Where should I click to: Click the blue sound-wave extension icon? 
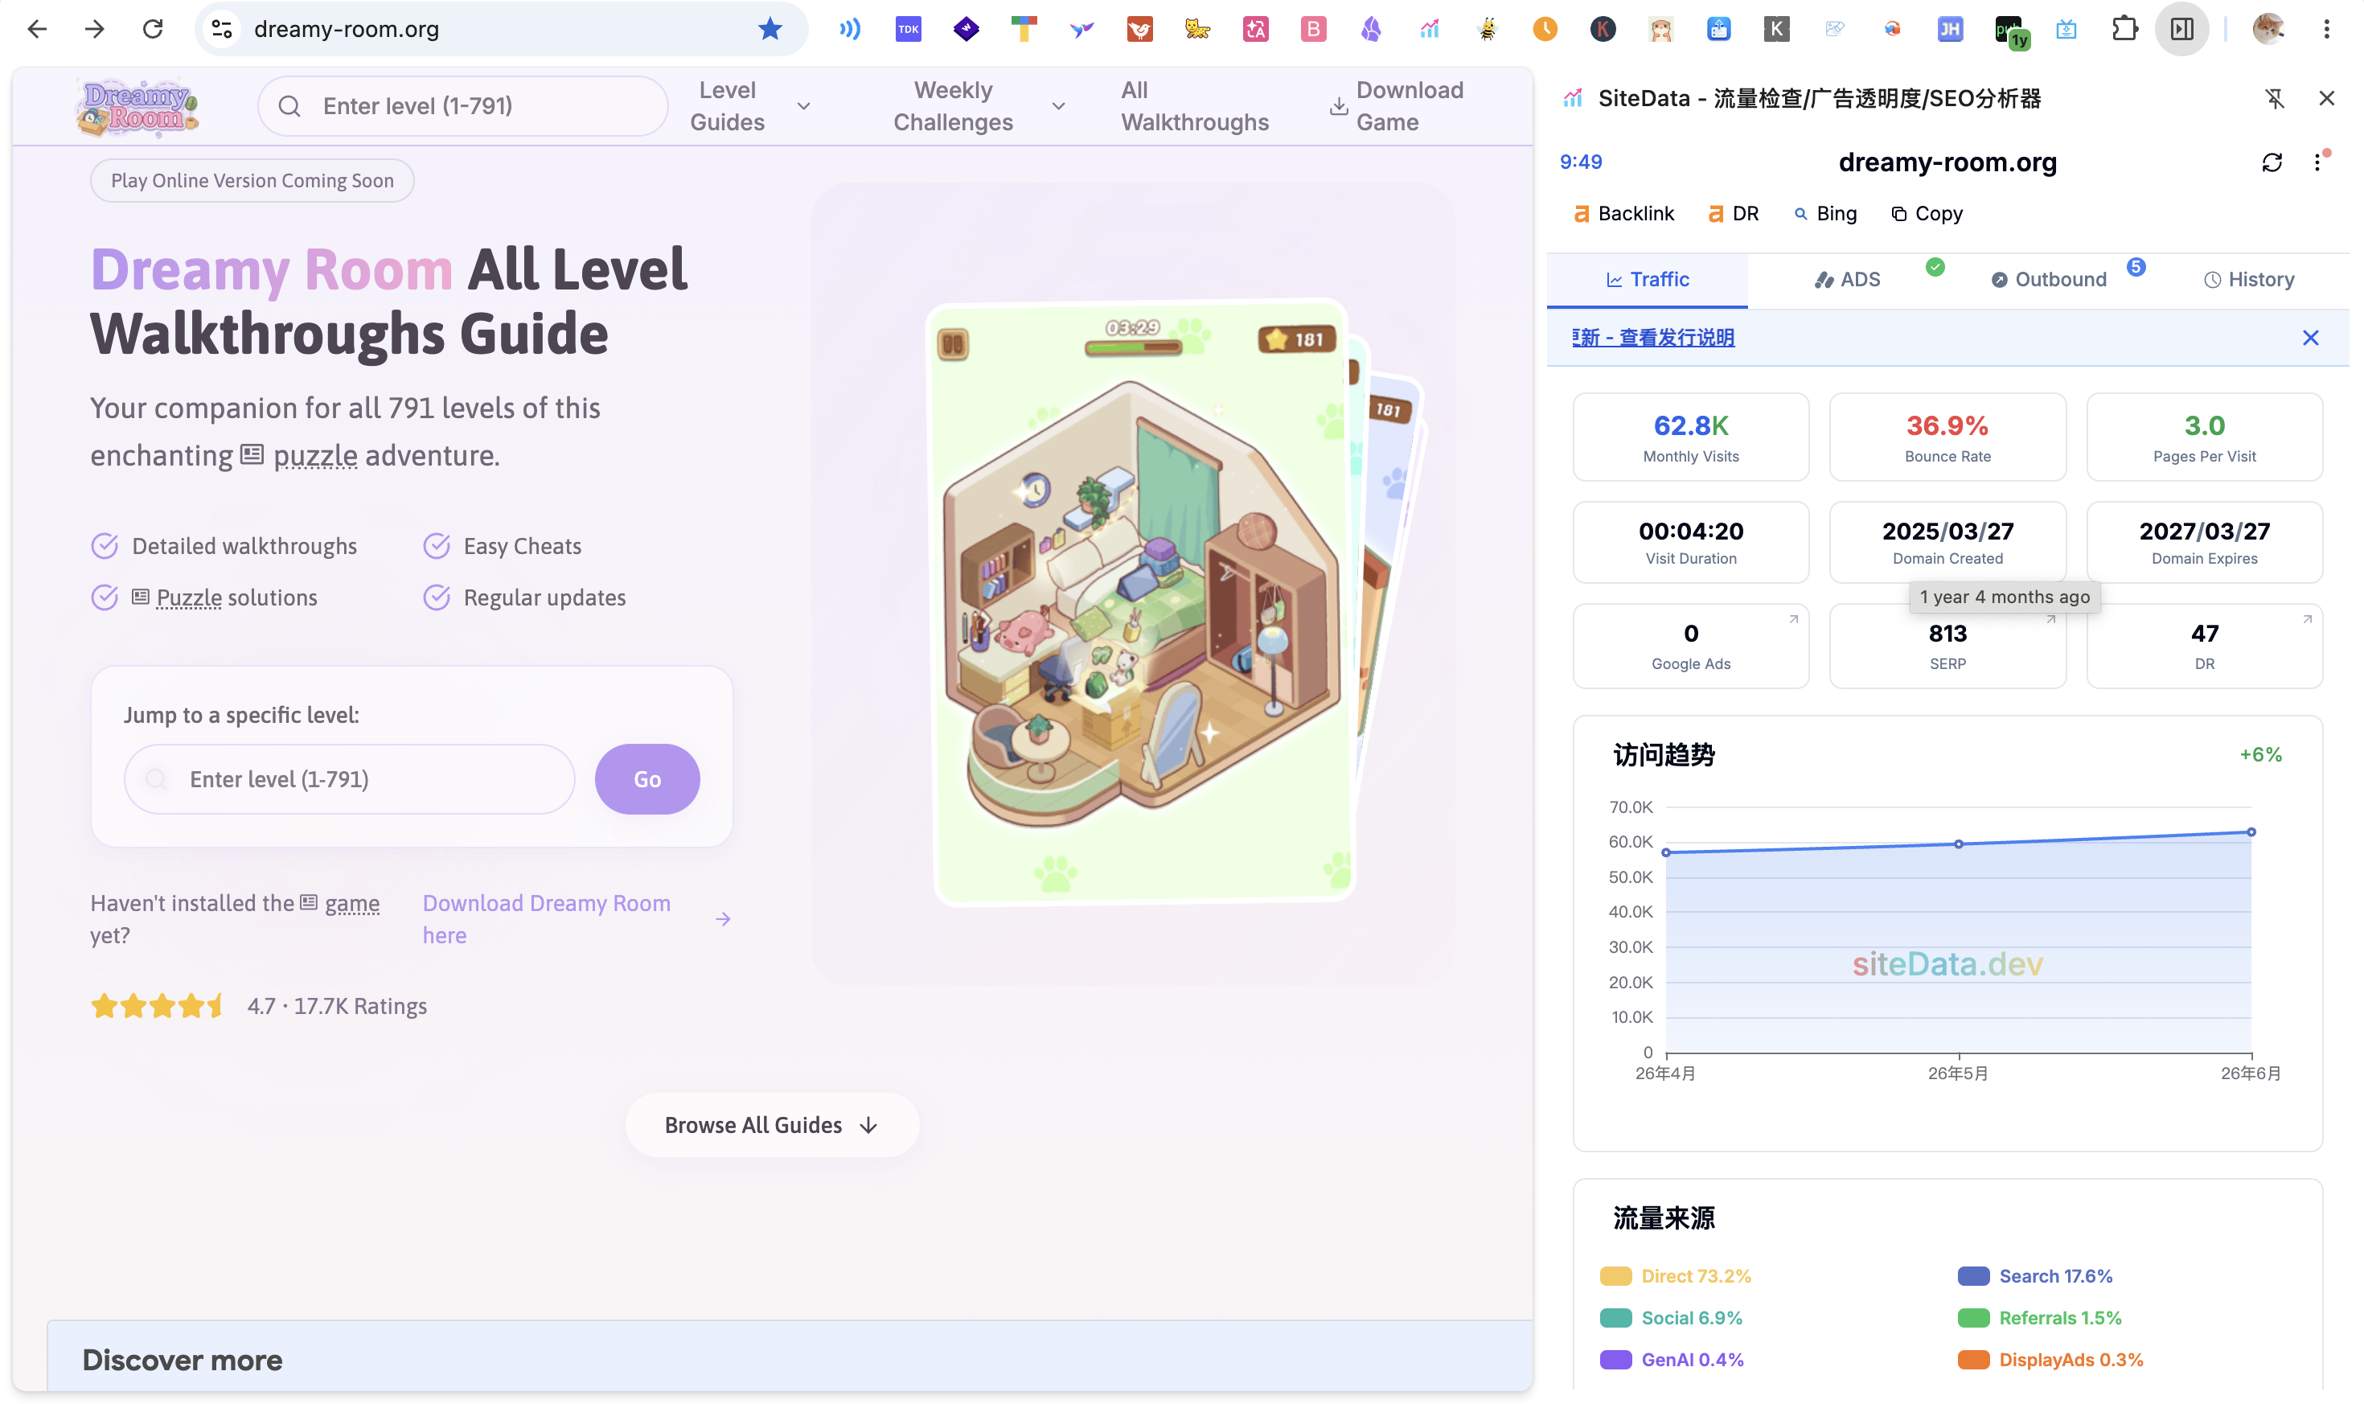[x=849, y=29]
